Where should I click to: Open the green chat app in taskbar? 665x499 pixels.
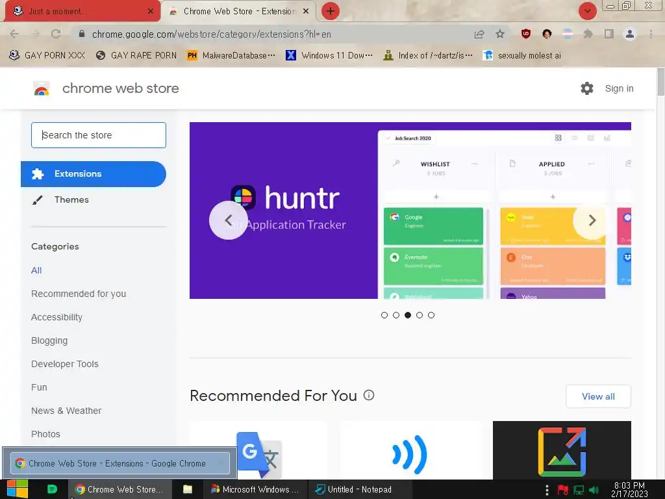point(52,489)
